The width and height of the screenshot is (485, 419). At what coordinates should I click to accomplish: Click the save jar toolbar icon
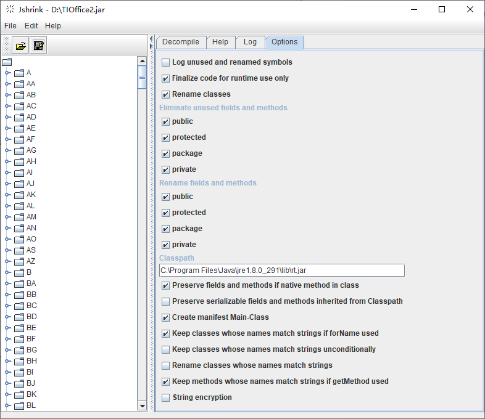[38, 46]
